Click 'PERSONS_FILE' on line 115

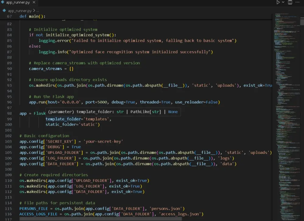click(33, 209)
